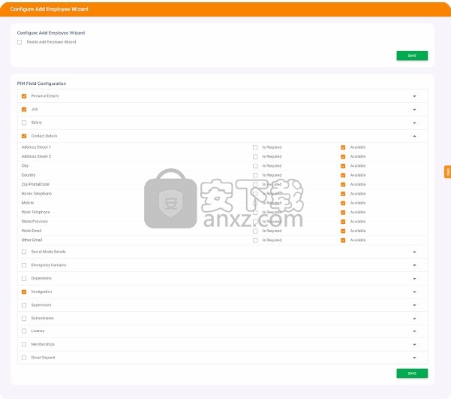
Task: Open the orange Help side tab
Action: click(447, 172)
